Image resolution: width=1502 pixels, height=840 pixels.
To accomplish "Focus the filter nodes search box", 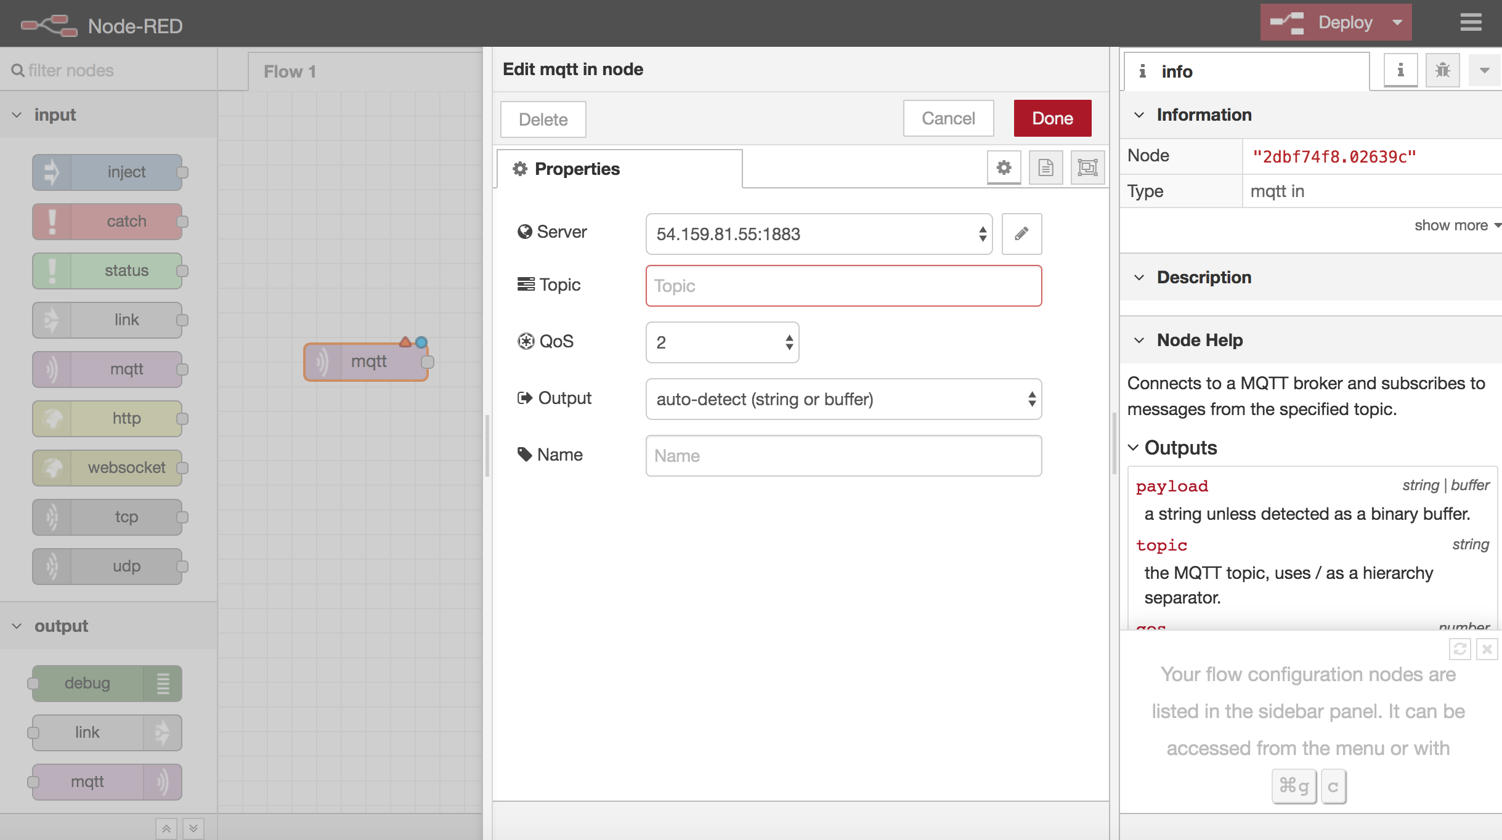I will coord(108,70).
